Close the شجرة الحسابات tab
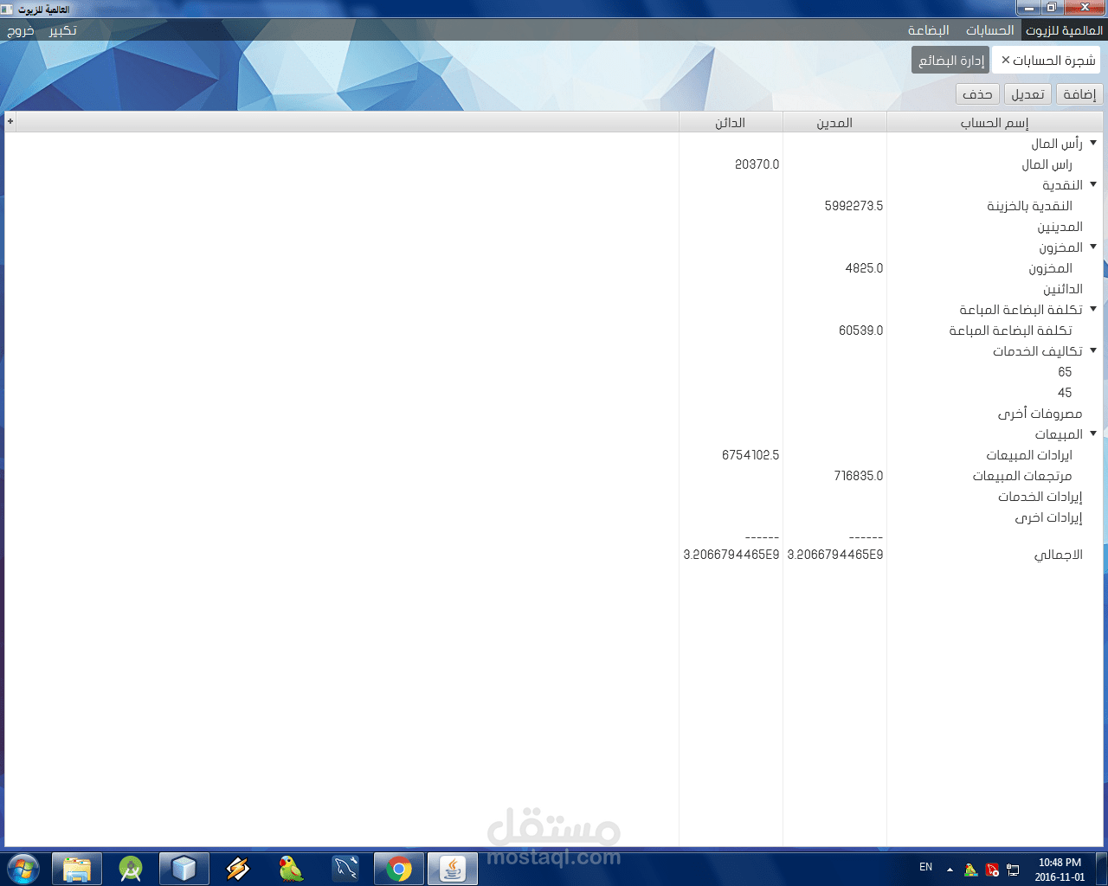Viewport: 1108px width, 886px height. (x=1005, y=60)
